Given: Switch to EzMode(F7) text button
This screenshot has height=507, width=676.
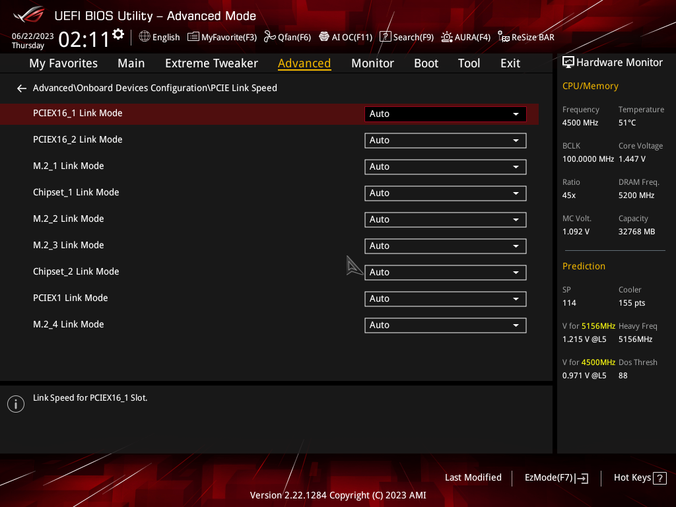Looking at the screenshot, I should coord(549,478).
